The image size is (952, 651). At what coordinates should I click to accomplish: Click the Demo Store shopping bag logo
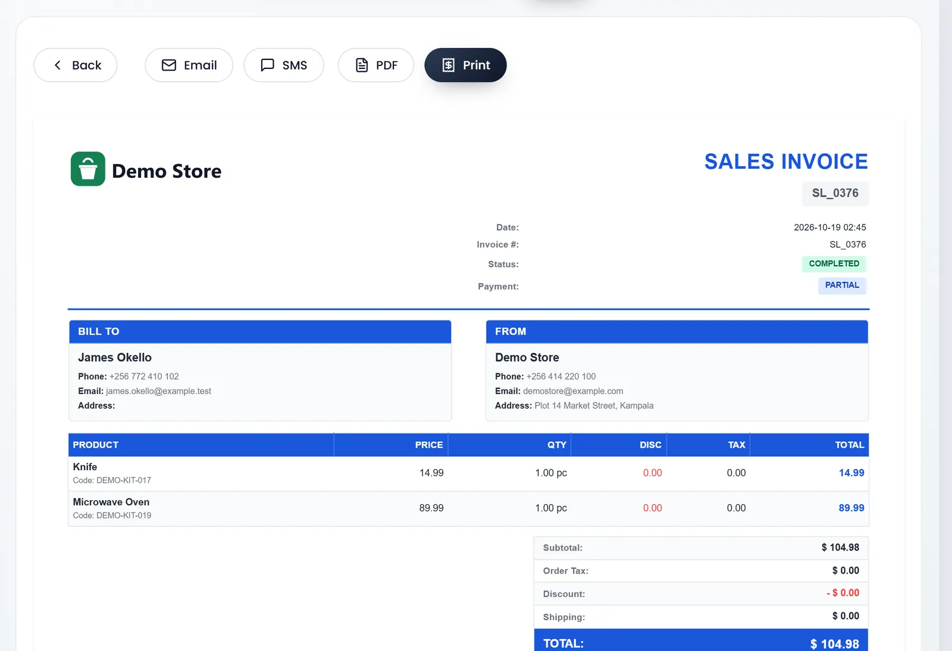click(88, 169)
